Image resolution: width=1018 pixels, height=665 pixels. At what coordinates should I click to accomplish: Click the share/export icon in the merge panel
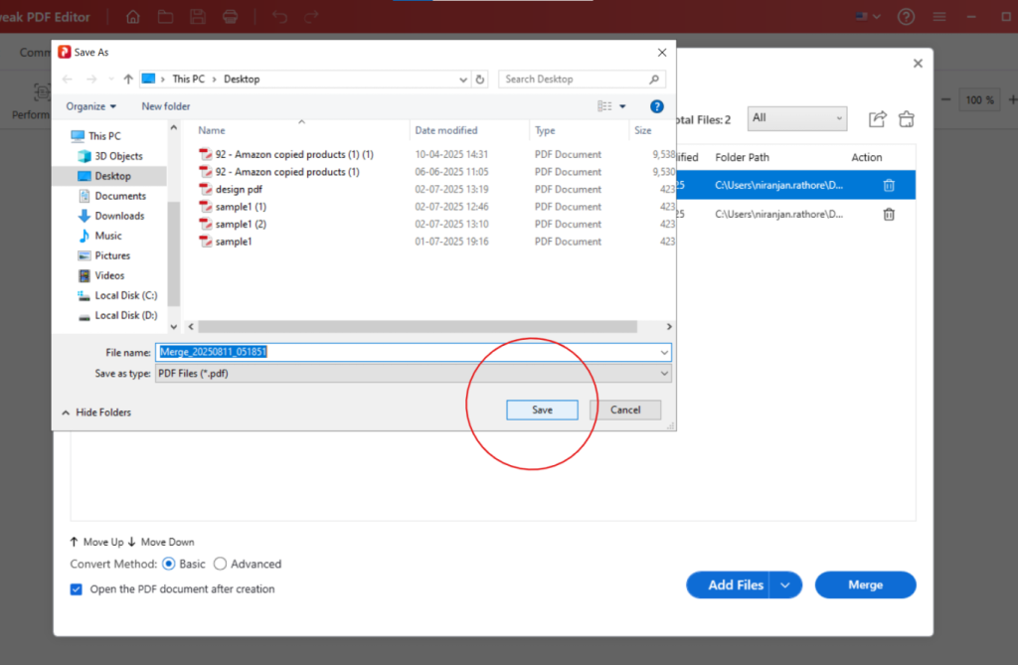[x=877, y=118]
